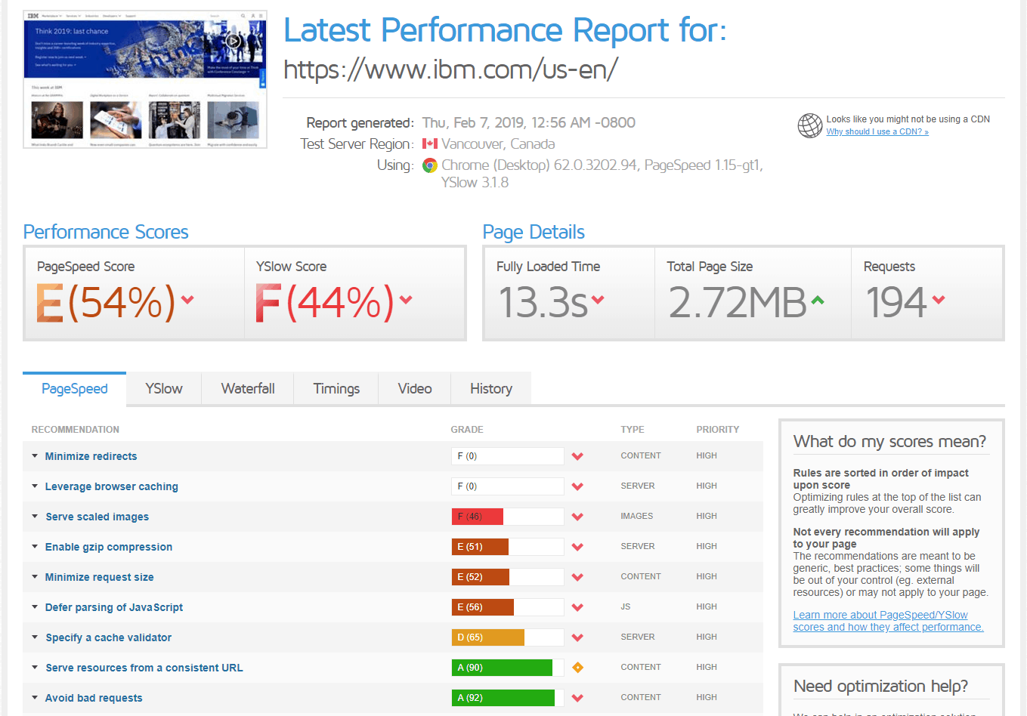
Task: Open Serve resources from a consistent URL
Action: tap(144, 668)
